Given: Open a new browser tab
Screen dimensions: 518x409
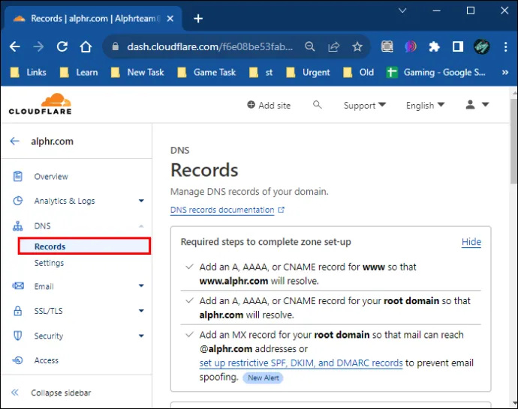Looking at the screenshot, I should pyautogui.click(x=198, y=19).
